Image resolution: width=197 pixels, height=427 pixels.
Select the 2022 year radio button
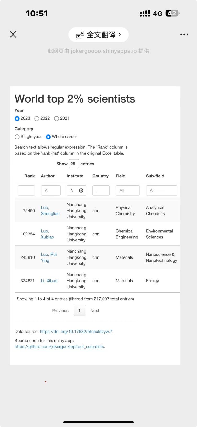pos(37,119)
